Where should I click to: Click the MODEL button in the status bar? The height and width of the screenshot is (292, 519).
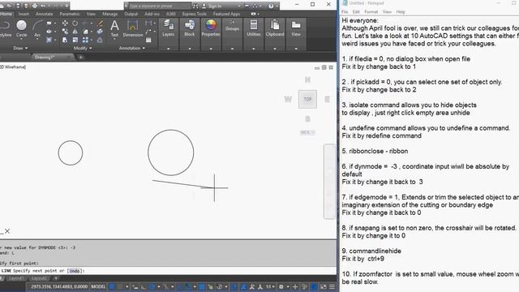point(98,286)
